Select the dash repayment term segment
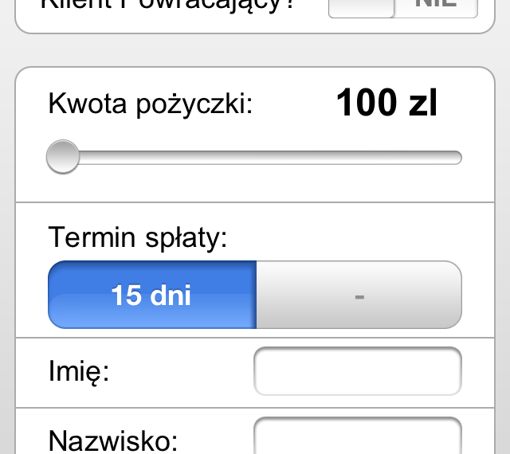 (x=359, y=295)
